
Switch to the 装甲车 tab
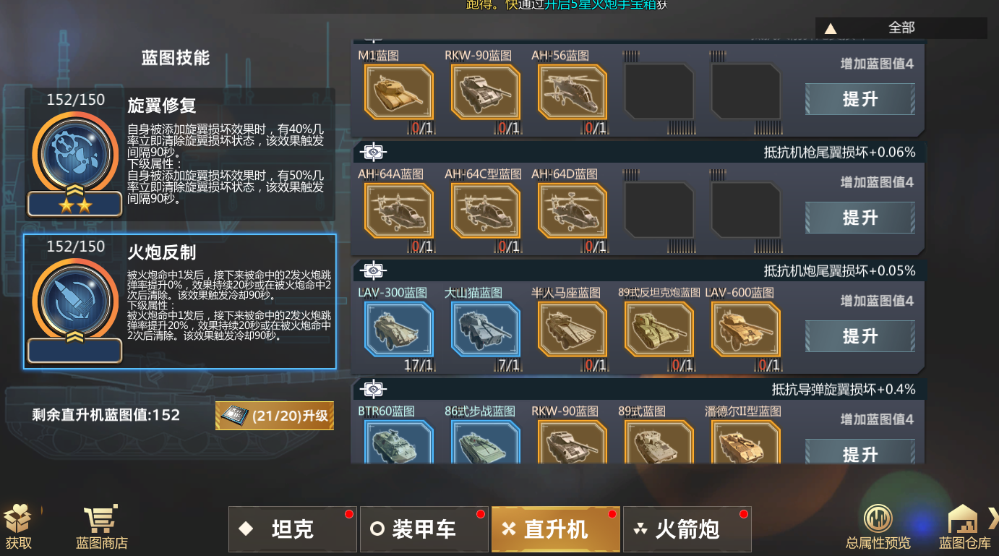(x=424, y=529)
